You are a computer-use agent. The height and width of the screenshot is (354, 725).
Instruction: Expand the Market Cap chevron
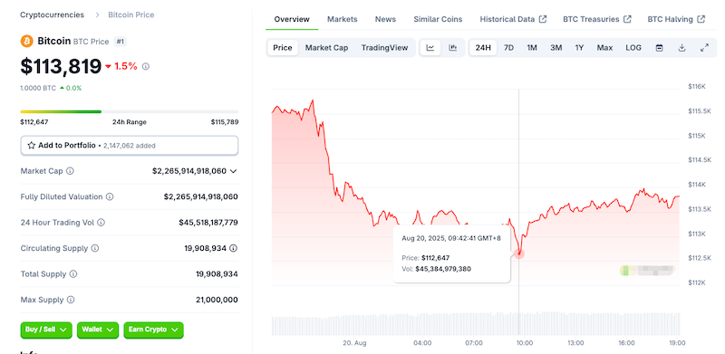234,171
